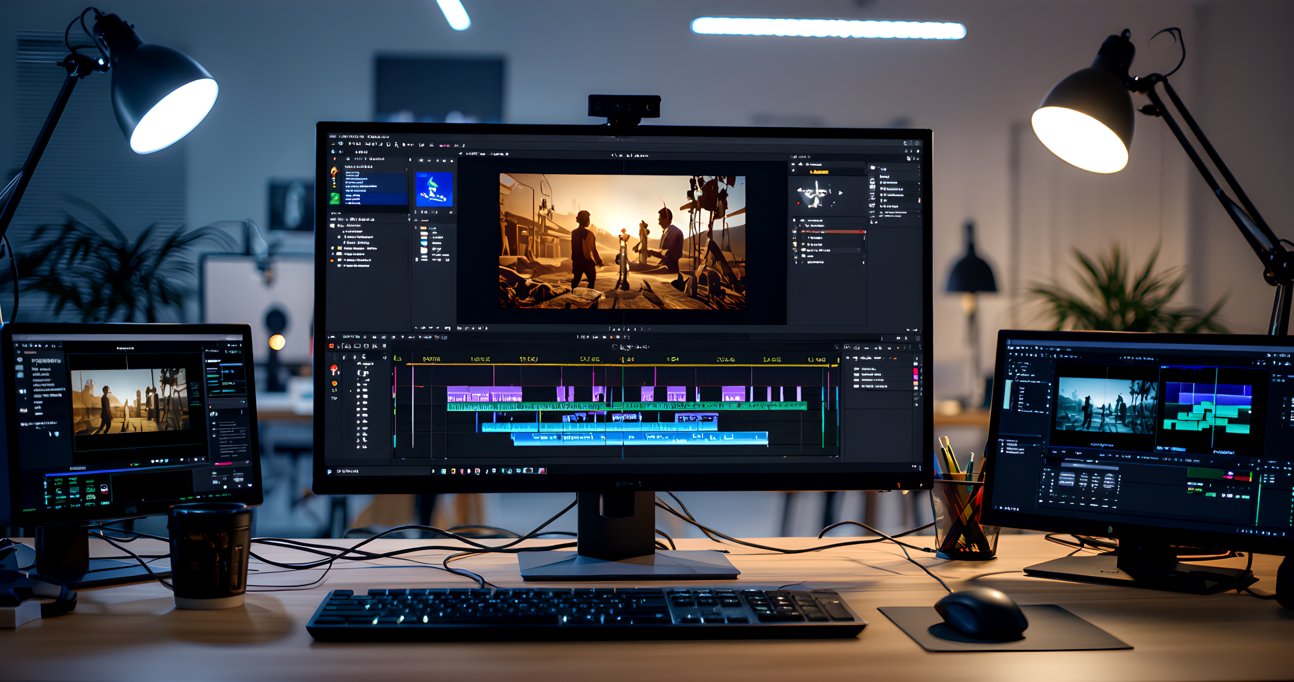Click the orange circle icon beside timeline tracks
The image size is (1294, 682).
click(334, 383)
